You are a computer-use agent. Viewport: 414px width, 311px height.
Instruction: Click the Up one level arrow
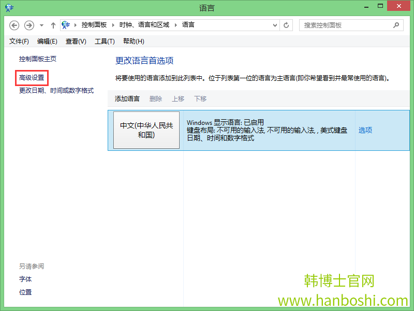coord(53,24)
